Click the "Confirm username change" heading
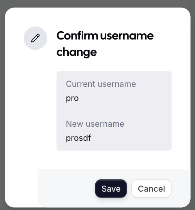The image size is (195, 210). tap(105, 44)
